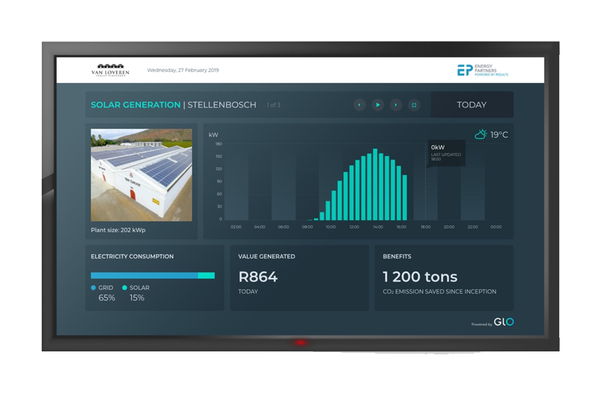Screen dimensions: 606x394
Task: Click the GRID legend dot
Action: point(93,288)
